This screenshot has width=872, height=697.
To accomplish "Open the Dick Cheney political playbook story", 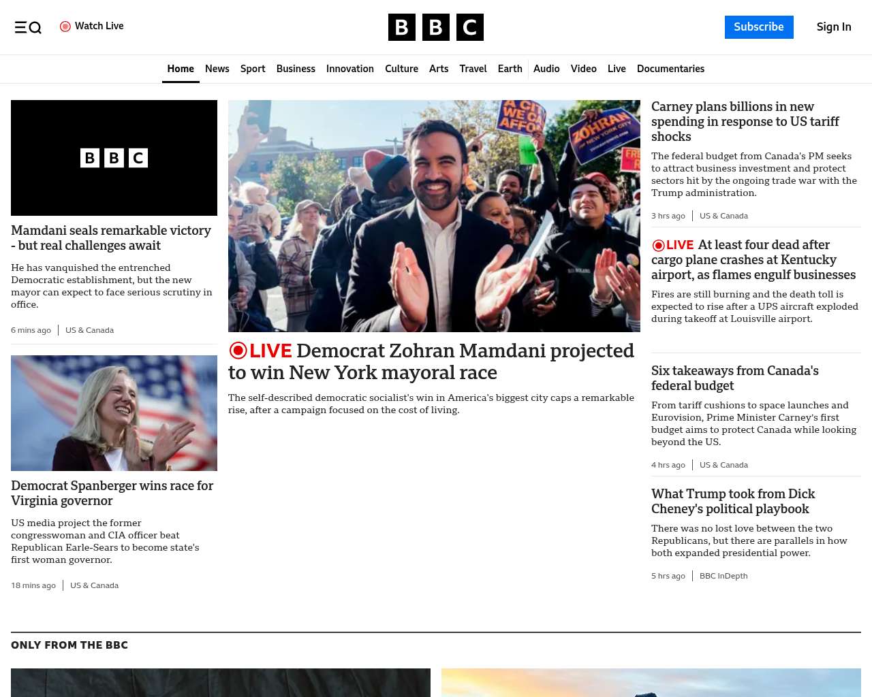I will tap(732, 501).
